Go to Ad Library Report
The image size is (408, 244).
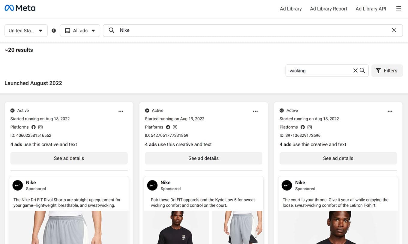click(x=328, y=9)
